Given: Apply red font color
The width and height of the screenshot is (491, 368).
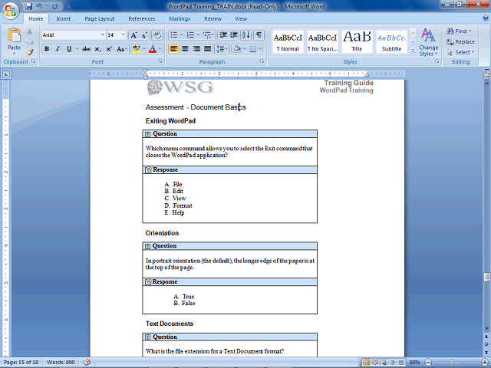Looking at the screenshot, I should (153, 49).
